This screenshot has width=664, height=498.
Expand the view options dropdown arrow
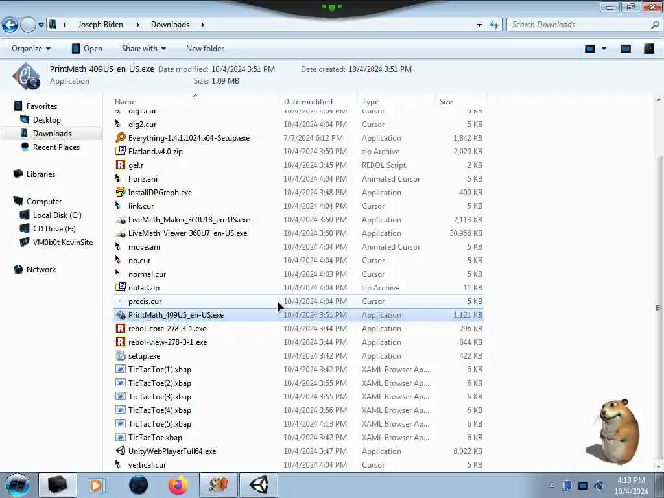tap(604, 49)
